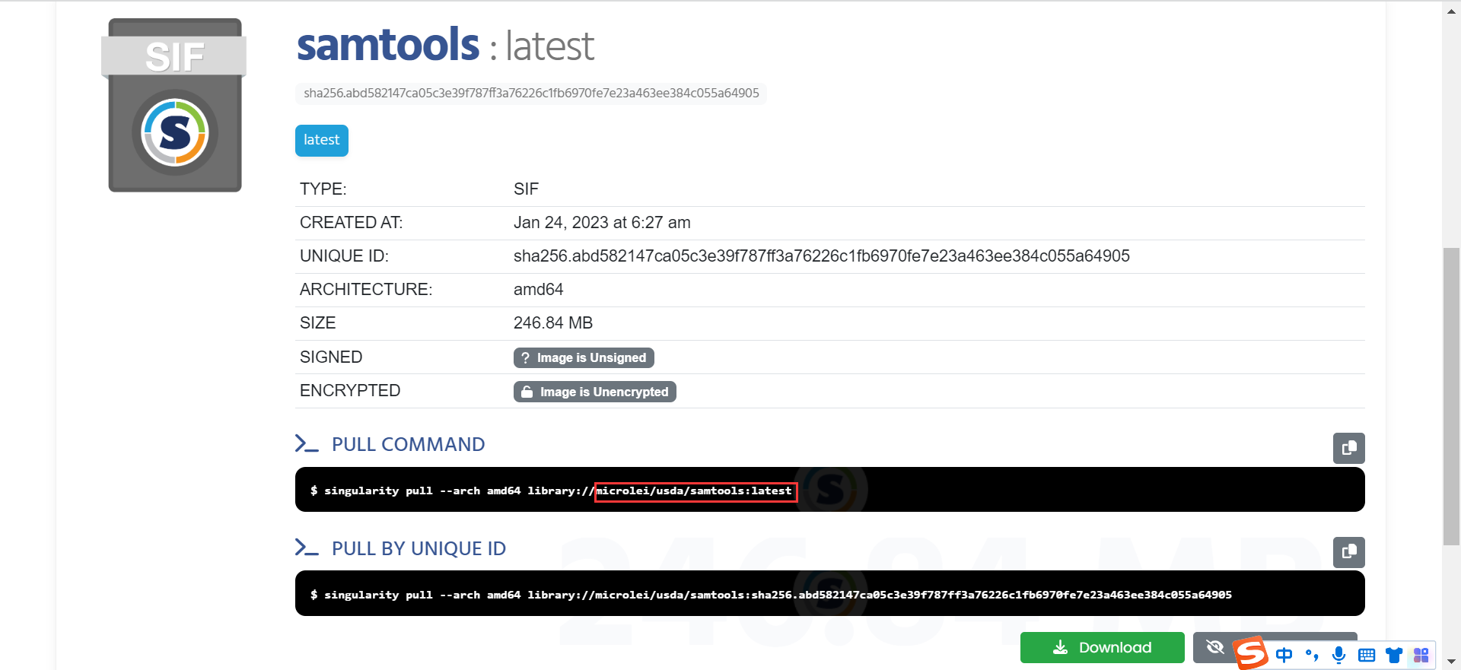Open Sogou toolbox grid icon
Viewport: 1461px width, 670px height.
[1421, 655]
